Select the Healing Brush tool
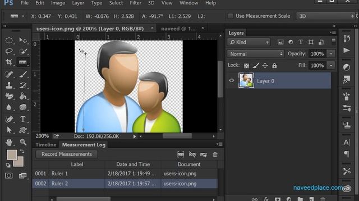The height and width of the screenshot is (201, 359). [9, 74]
